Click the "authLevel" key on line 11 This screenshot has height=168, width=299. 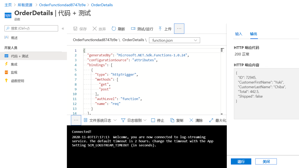(106, 99)
